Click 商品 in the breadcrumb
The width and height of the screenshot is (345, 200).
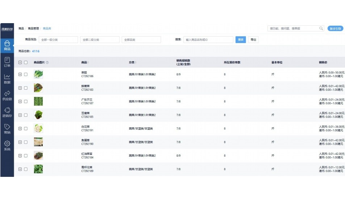click(x=21, y=29)
